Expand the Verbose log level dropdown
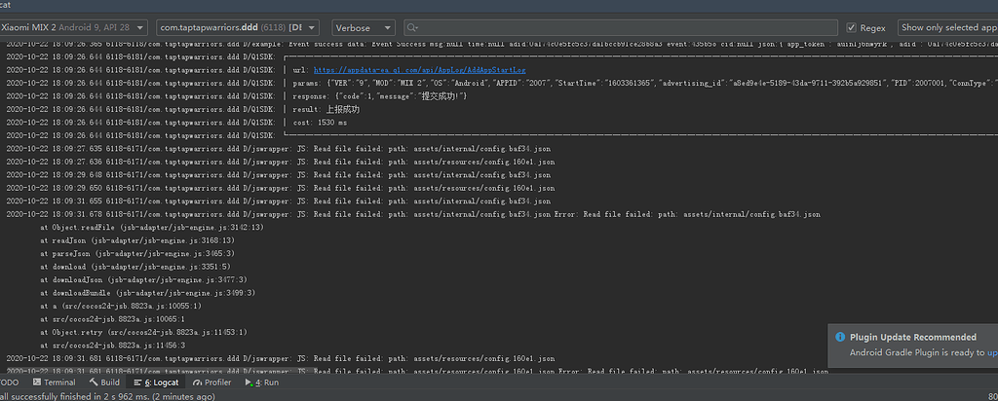This screenshot has width=998, height=401. (363, 28)
